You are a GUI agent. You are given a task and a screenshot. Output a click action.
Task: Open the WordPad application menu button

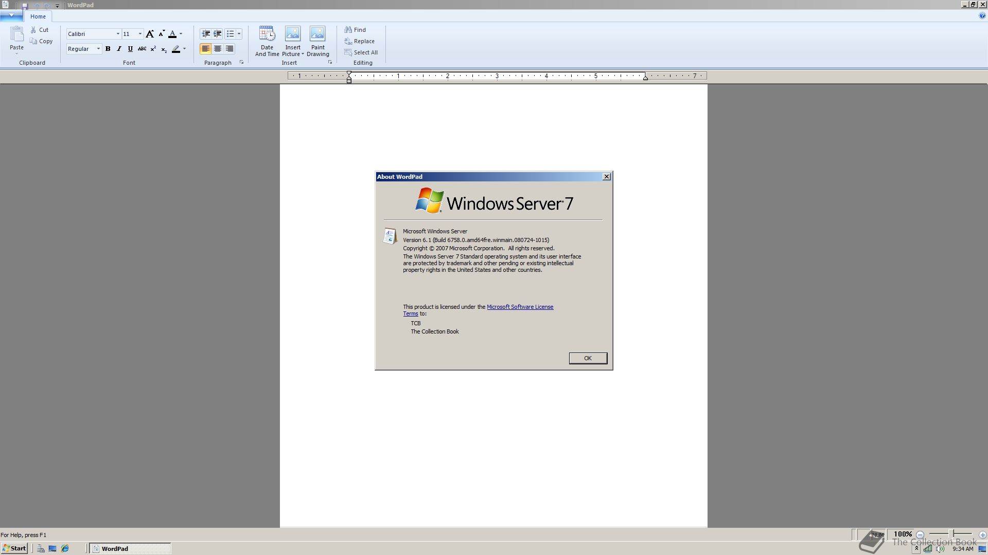[x=11, y=15]
